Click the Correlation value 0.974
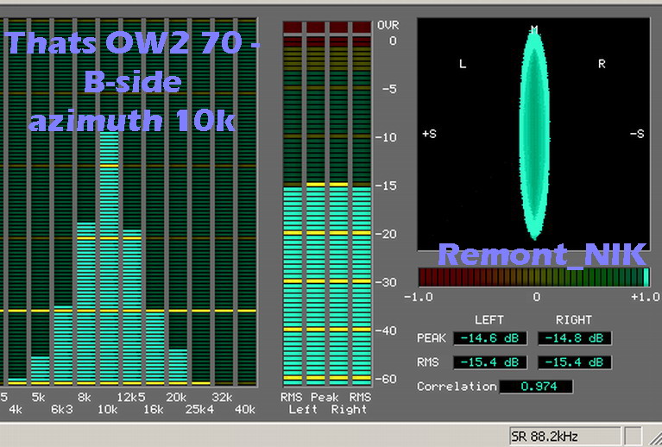The width and height of the screenshot is (662, 447). point(535,387)
